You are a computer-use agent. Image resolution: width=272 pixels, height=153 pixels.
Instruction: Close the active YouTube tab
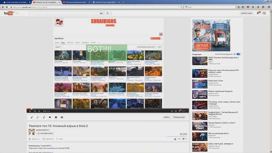(59, 2)
